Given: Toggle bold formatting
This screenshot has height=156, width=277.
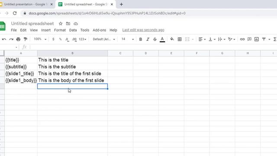Looking at the screenshot, I should [141, 39].
